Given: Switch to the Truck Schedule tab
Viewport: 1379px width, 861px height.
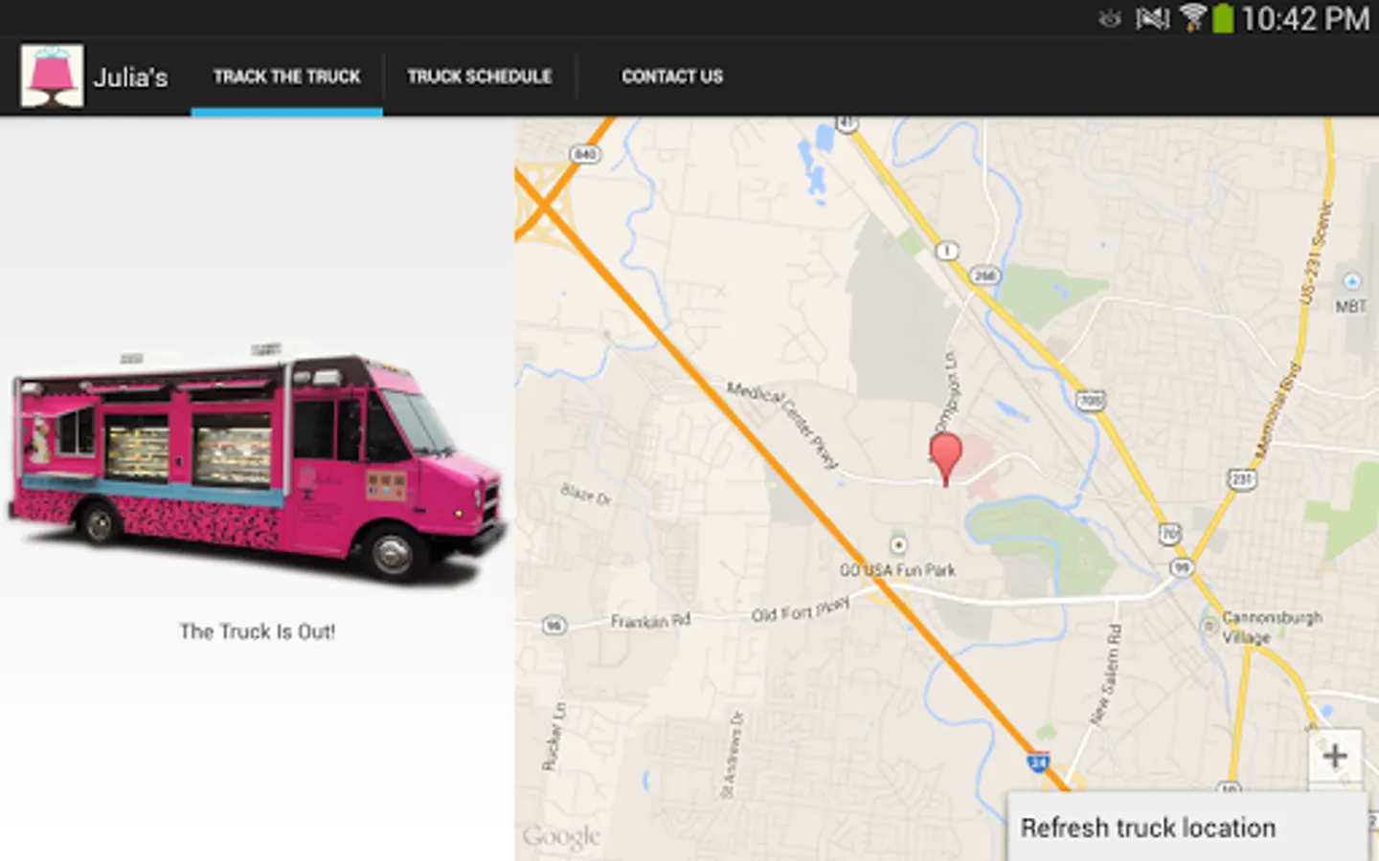Looking at the screenshot, I should [x=479, y=77].
